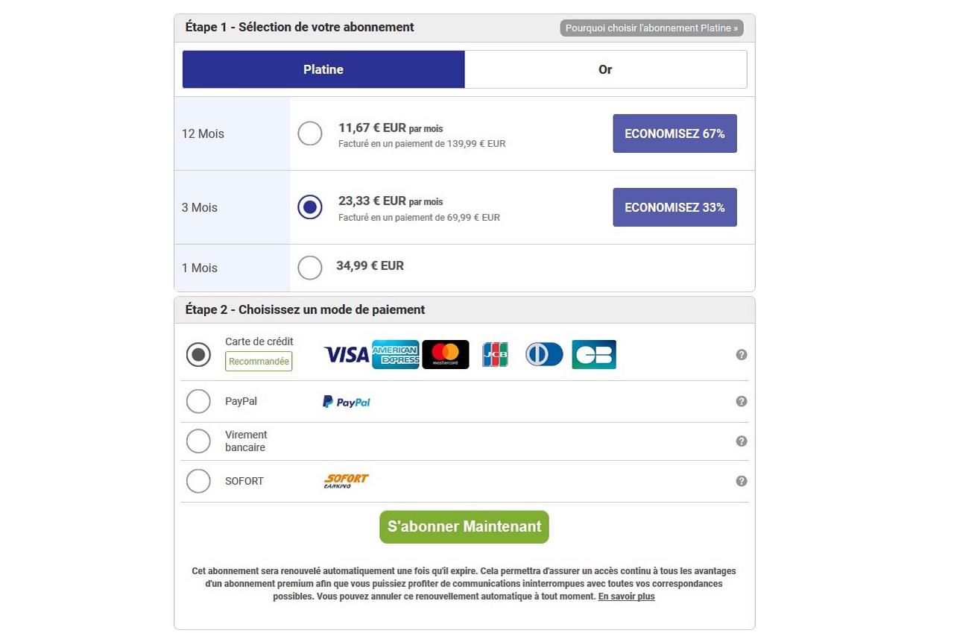The image size is (954, 639).
Task: Select the 1 Mois plan radio button
Action: click(310, 268)
